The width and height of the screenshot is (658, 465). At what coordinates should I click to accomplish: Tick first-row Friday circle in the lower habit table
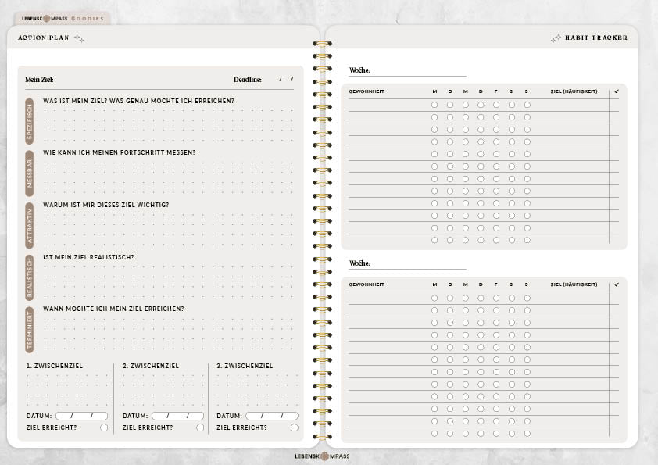point(496,298)
